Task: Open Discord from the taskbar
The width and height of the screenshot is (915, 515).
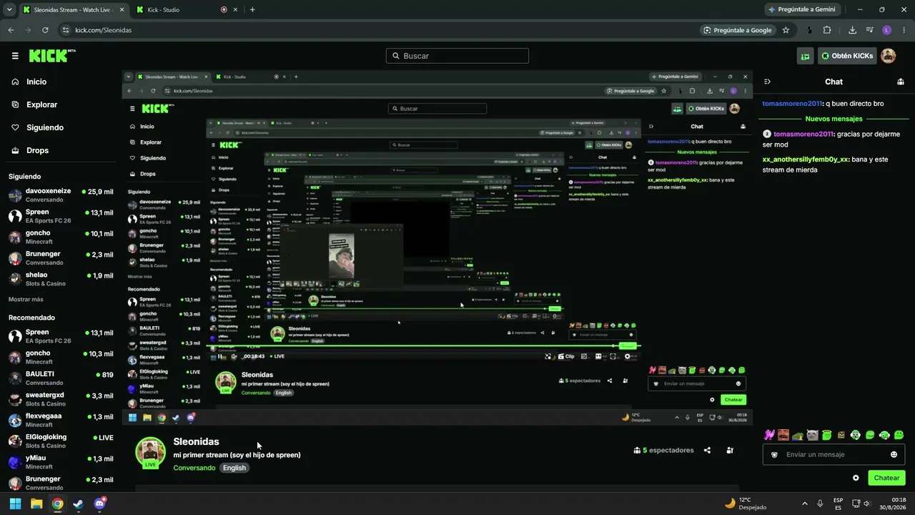Action: [99, 504]
